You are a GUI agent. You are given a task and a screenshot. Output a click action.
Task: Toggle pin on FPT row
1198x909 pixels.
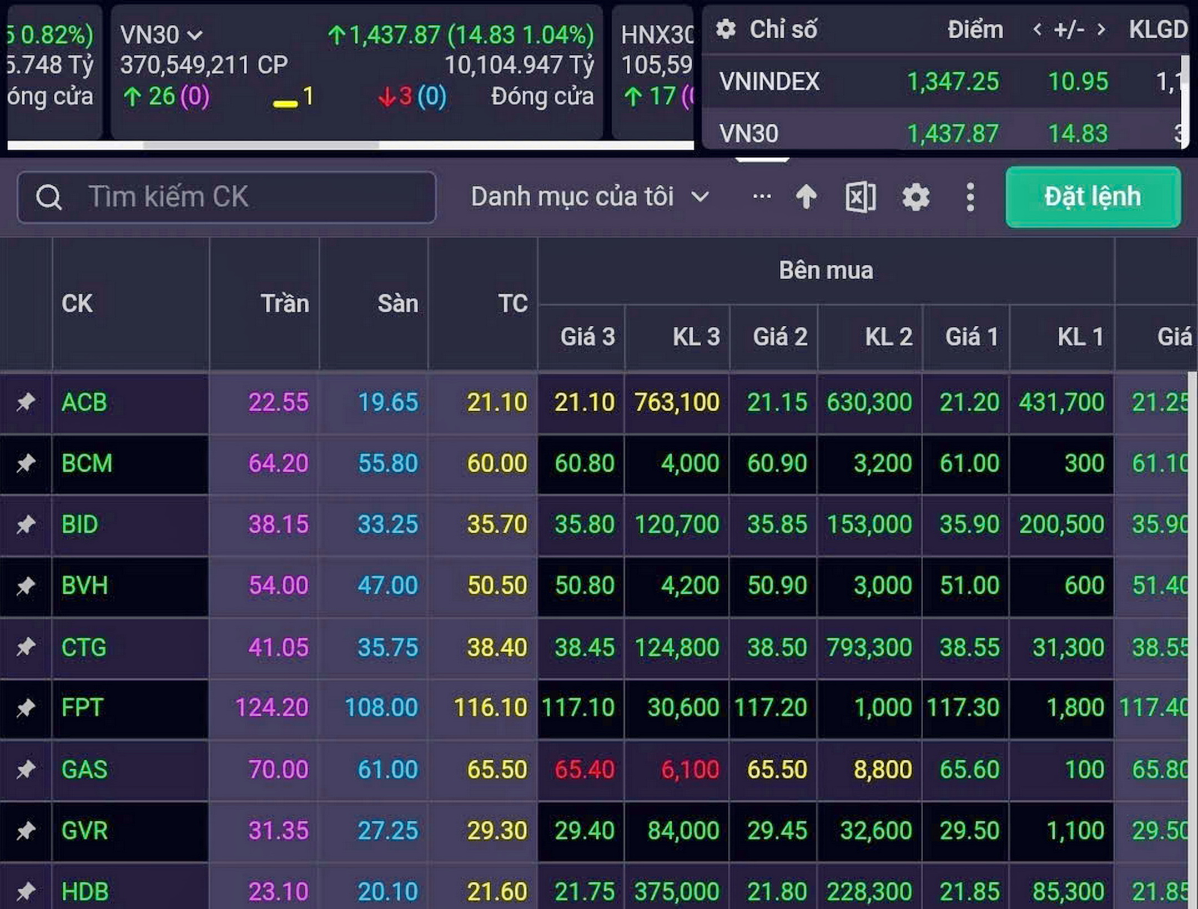pos(26,708)
